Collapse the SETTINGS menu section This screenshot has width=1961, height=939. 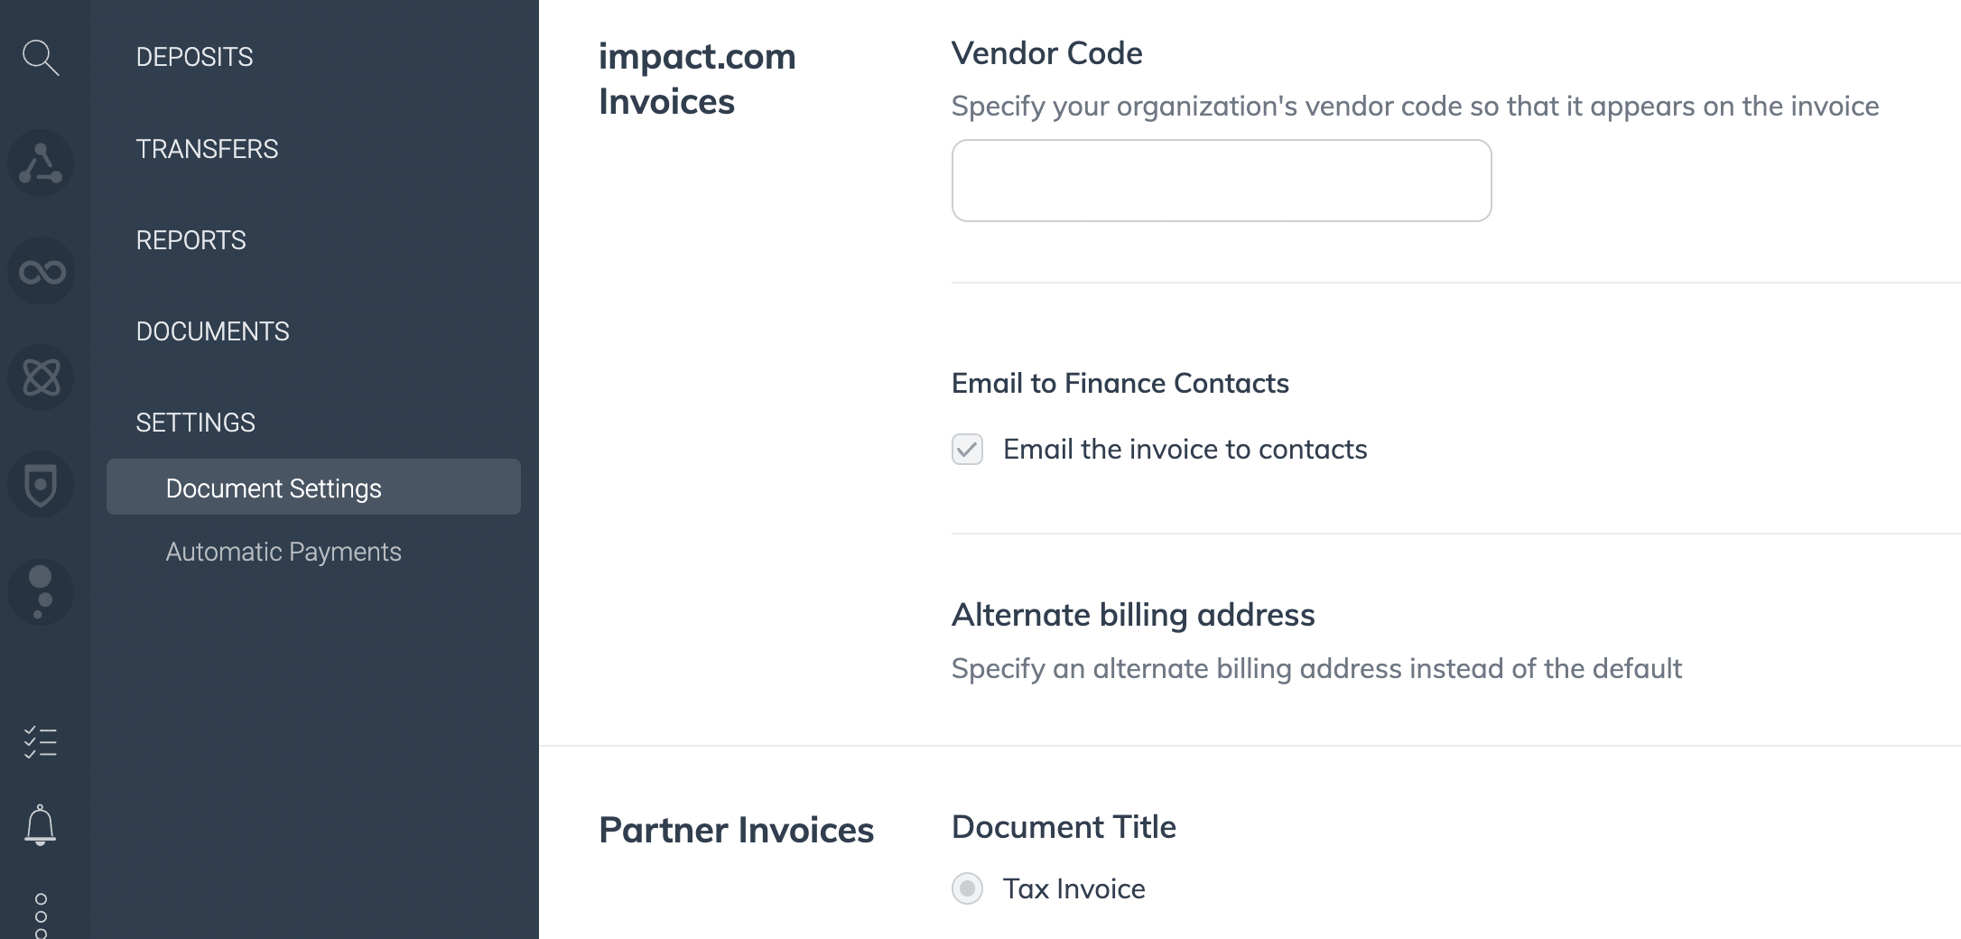click(x=195, y=423)
